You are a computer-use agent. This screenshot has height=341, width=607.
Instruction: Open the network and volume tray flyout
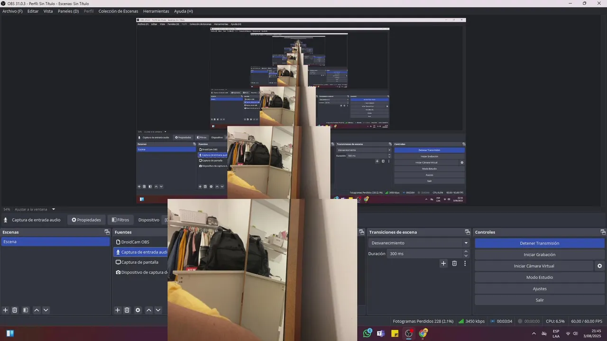(572, 333)
